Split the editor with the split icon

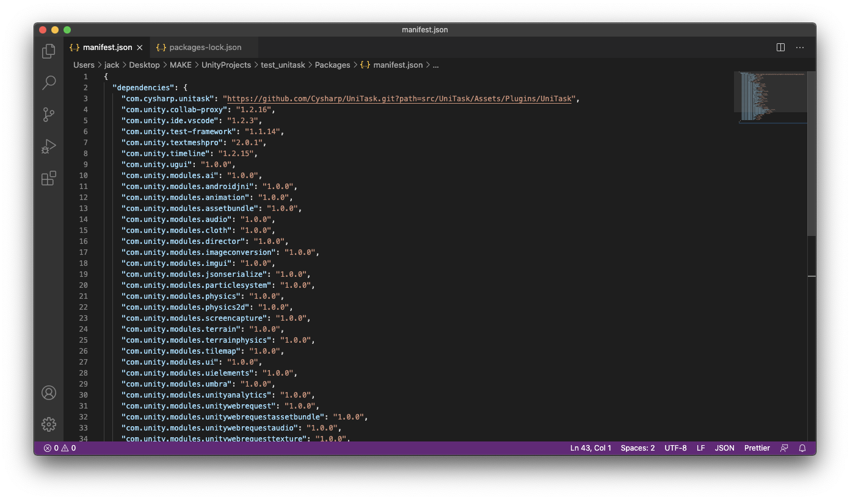(x=780, y=47)
